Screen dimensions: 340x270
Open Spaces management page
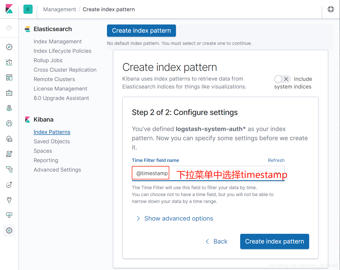click(43, 151)
